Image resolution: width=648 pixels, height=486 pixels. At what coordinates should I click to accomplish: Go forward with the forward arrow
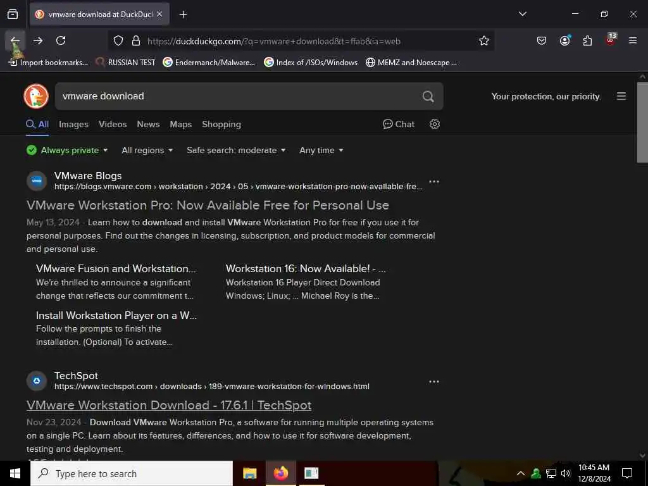(x=38, y=40)
